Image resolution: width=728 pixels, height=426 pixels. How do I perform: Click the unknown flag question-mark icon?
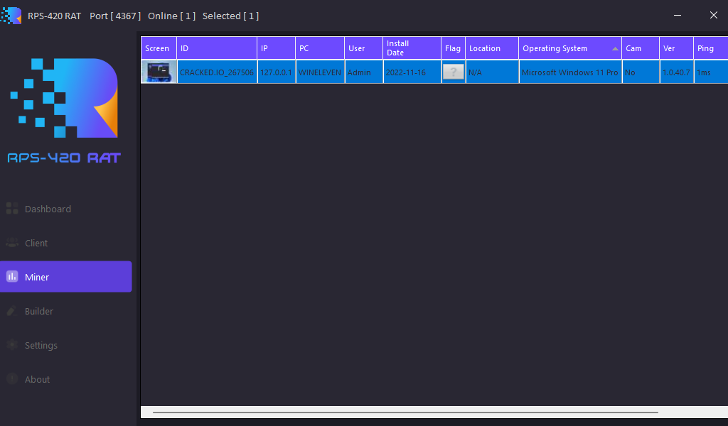click(453, 72)
